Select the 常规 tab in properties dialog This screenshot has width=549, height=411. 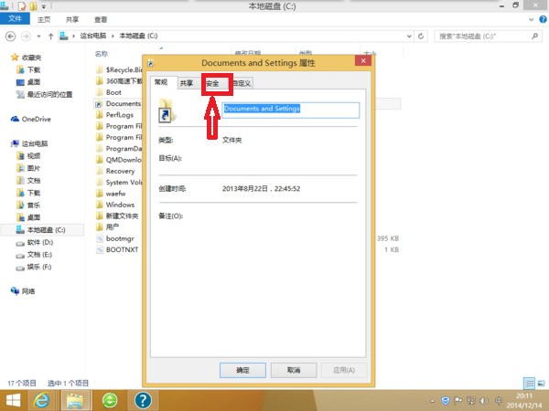(161, 82)
